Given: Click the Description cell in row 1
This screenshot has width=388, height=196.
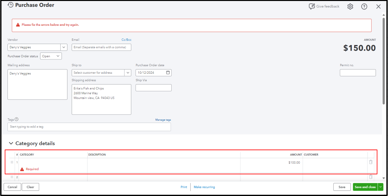Looking at the screenshot, I should pos(164,165).
